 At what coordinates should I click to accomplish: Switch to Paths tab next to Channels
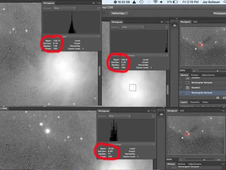tap(205, 102)
